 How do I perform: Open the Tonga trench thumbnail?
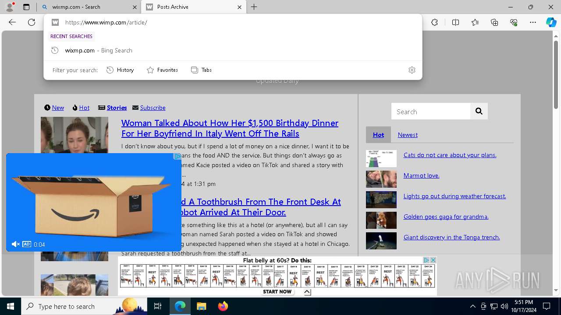381,241
